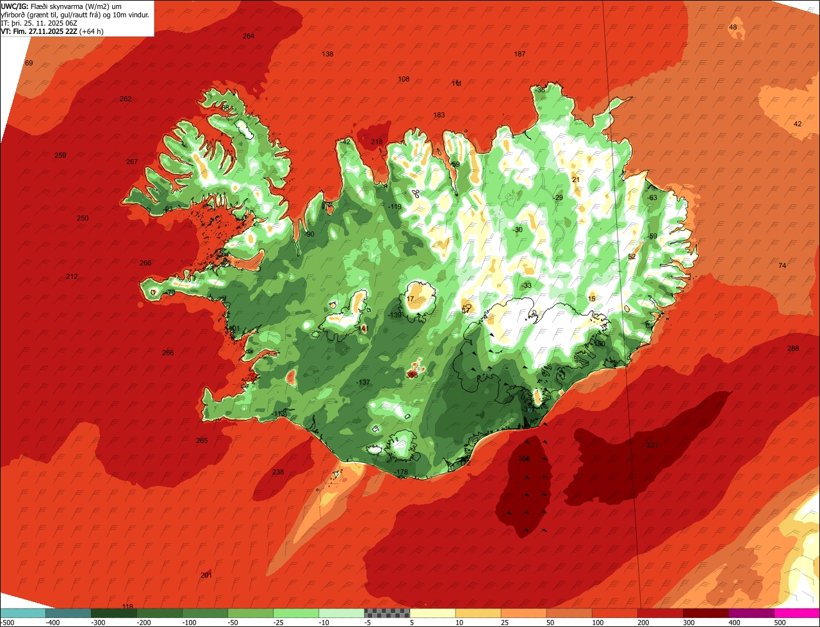Click the map value 183

[439, 115]
